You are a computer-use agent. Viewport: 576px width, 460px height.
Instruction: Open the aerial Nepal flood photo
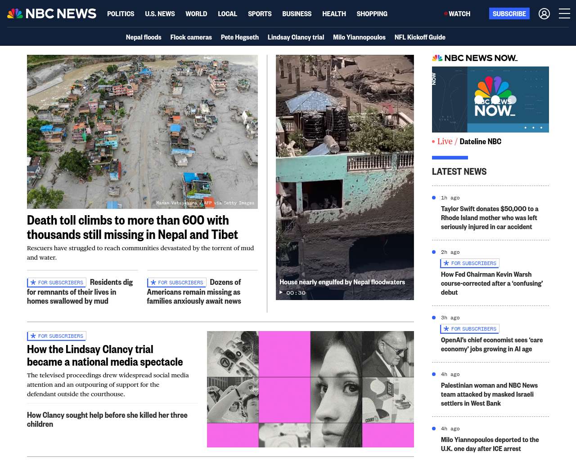(x=142, y=132)
